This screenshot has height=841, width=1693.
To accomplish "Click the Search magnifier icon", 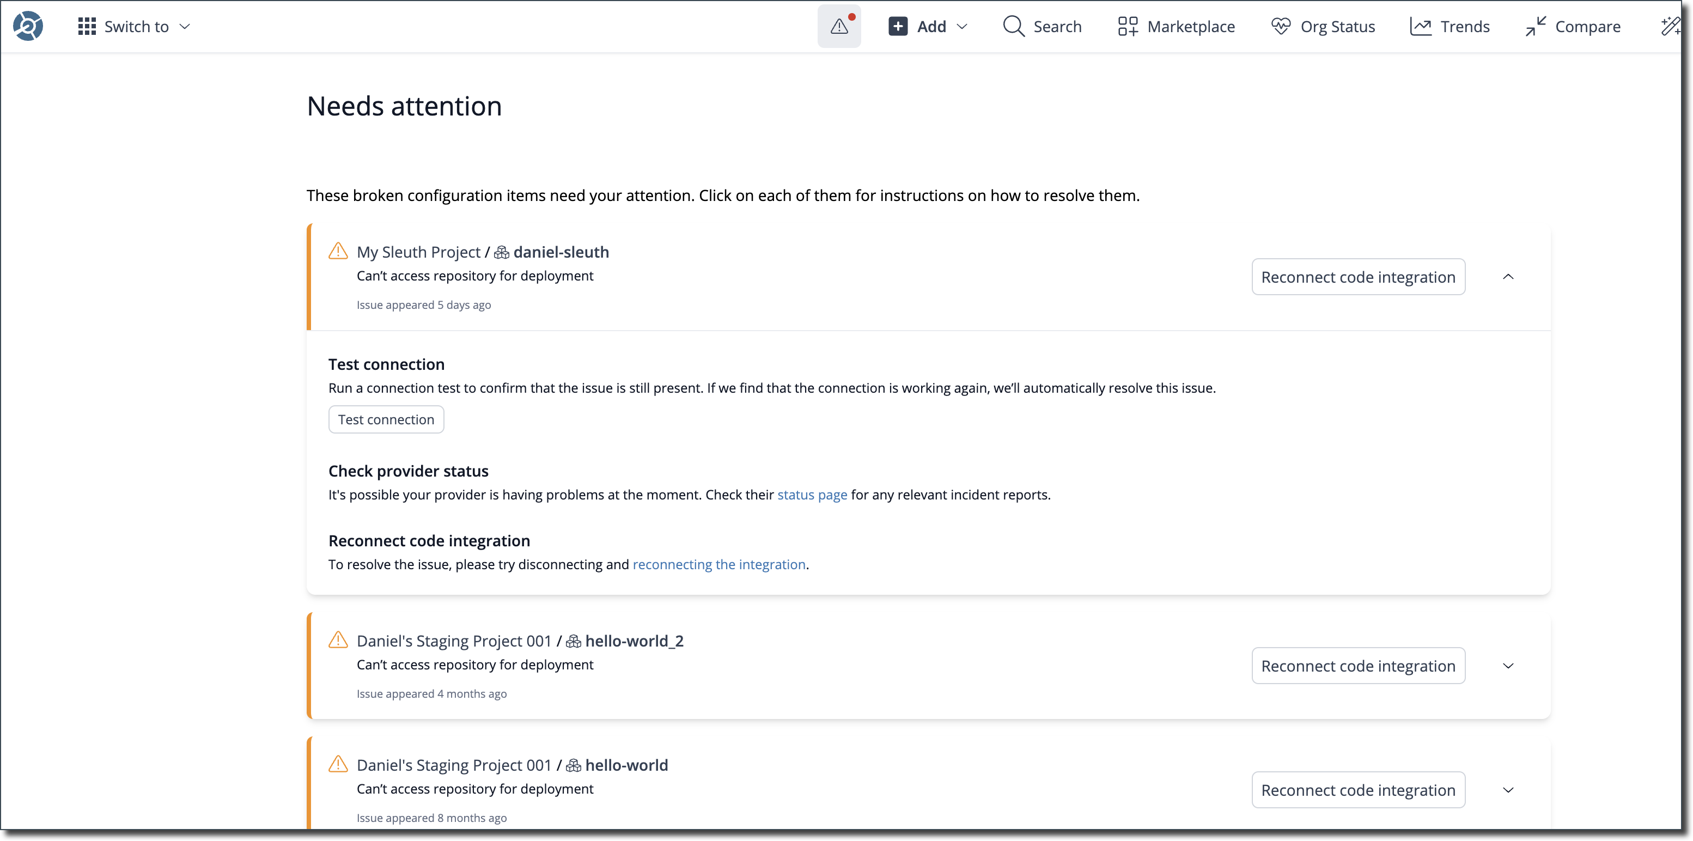I will click(x=1013, y=26).
